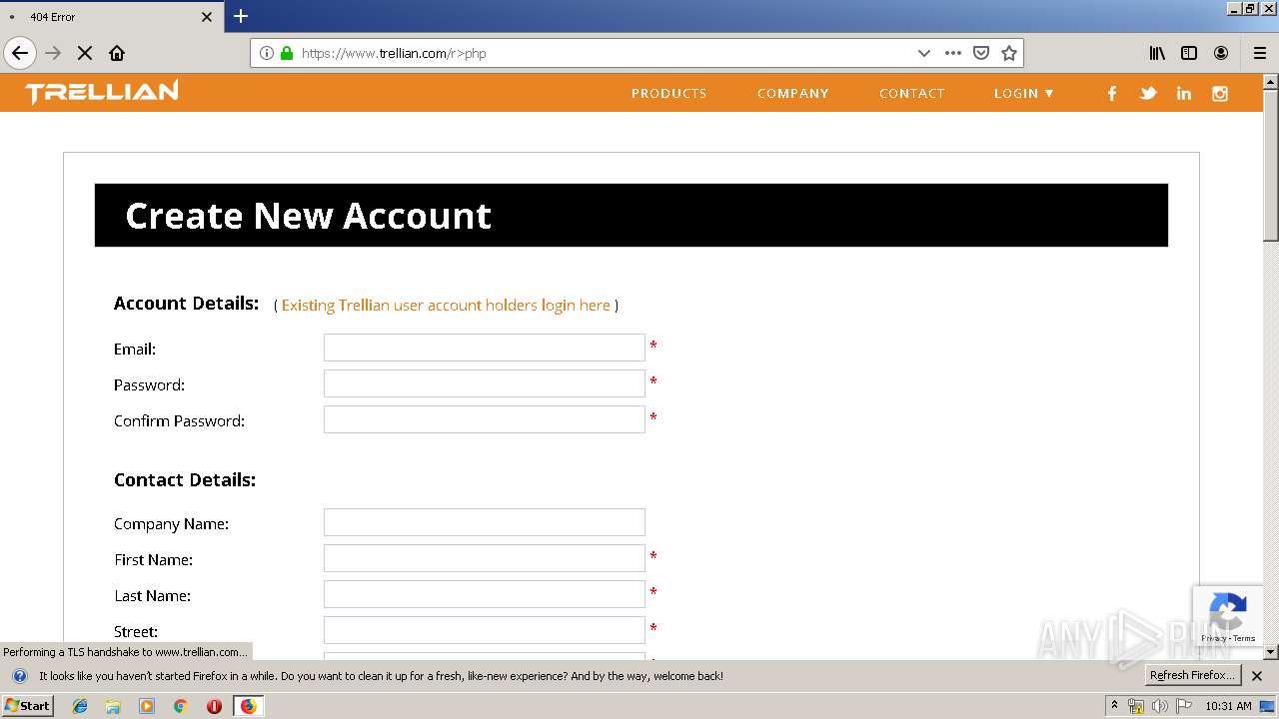Follow existing account holders login link

(x=446, y=306)
